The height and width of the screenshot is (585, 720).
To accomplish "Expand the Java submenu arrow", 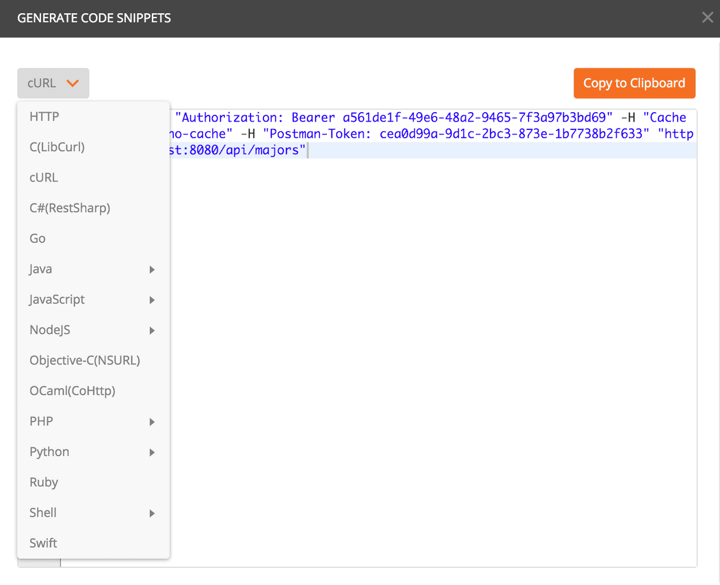I will [152, 269].
